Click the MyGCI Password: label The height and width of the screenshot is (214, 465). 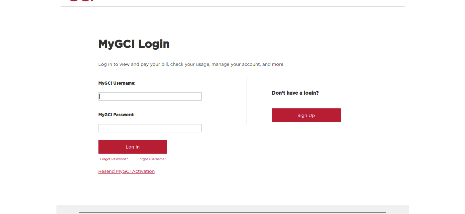pos(116,115)
